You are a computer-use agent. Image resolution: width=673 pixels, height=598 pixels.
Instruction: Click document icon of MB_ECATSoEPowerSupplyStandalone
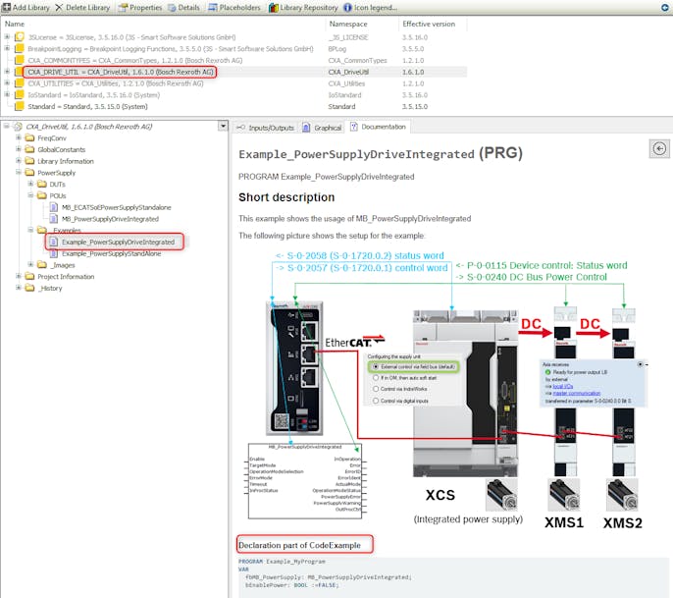click(x=54, y=207)
